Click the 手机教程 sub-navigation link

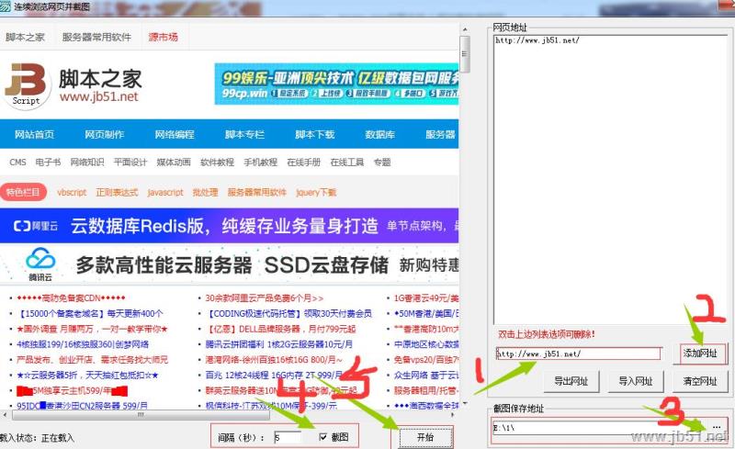pos(260,163)
